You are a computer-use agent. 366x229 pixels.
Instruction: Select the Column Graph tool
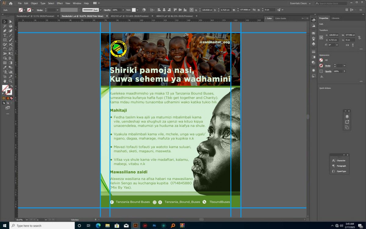click(x=10, y=72)
